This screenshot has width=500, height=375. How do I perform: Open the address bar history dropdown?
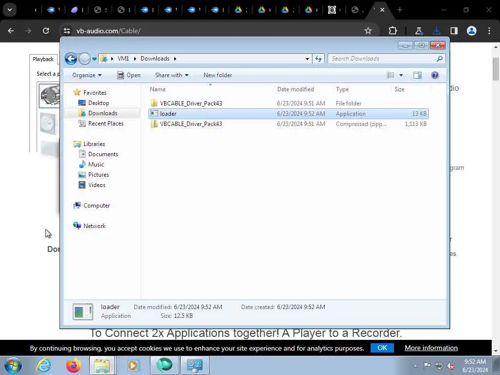click(x=307, y=59)
